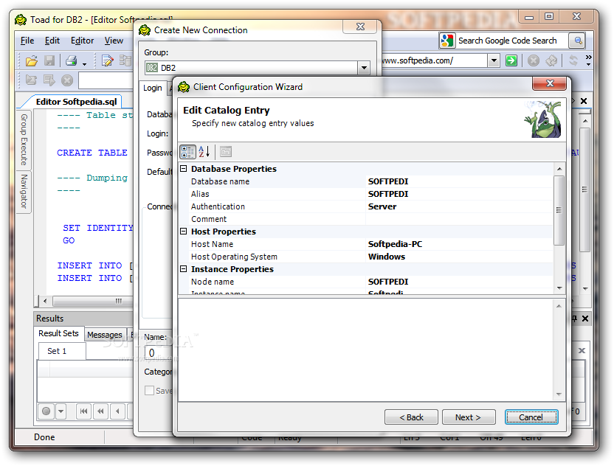Open the Group Execute side tab

tap(24, 139)
